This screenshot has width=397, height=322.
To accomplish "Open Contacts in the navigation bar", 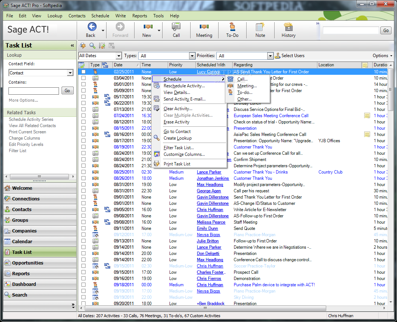I will click(40, 209).
